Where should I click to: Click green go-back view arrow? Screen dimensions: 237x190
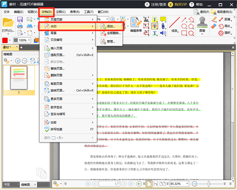tap(139, 184)
